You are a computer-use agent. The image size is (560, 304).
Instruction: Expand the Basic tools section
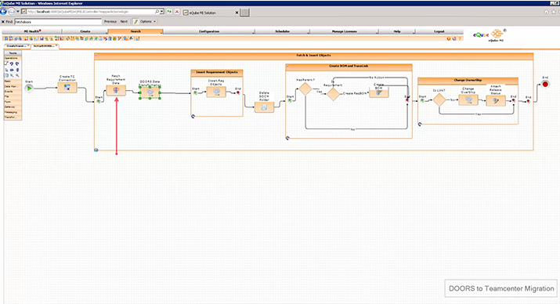point(13,81)
